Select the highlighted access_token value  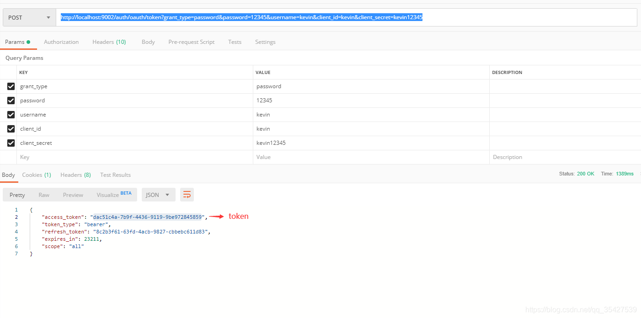click(x=147, y=217)
